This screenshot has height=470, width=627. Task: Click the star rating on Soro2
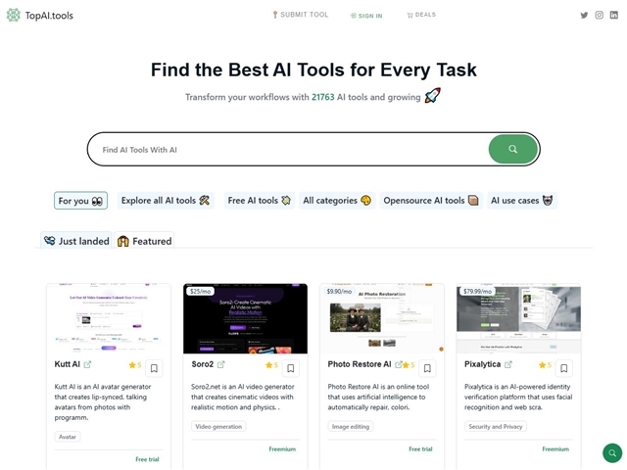[x=271, y=365]
